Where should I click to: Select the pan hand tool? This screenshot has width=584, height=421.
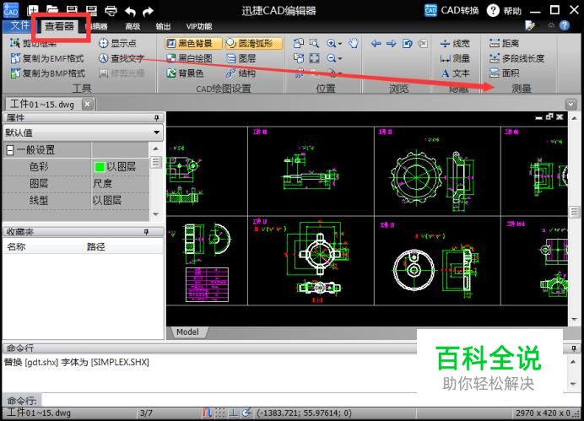pos(354,43)
